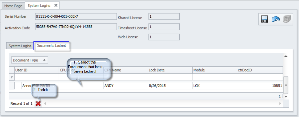299x117 pixels.
Task: Open the inner System Logins sub-tab
Action: tap(20, 46)
